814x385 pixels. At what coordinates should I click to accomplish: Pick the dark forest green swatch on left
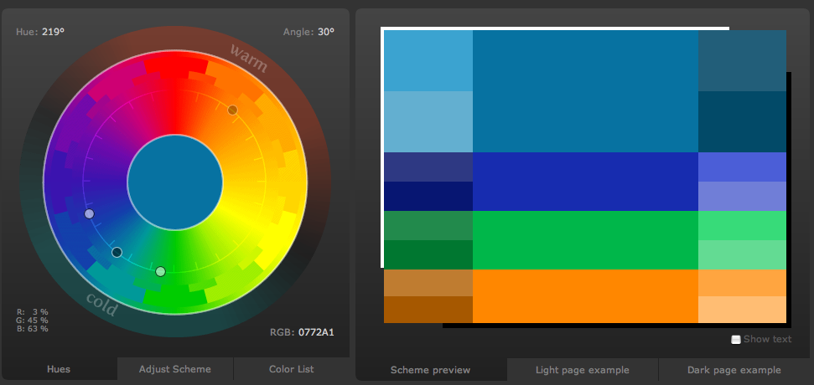(x=428, y=254)
